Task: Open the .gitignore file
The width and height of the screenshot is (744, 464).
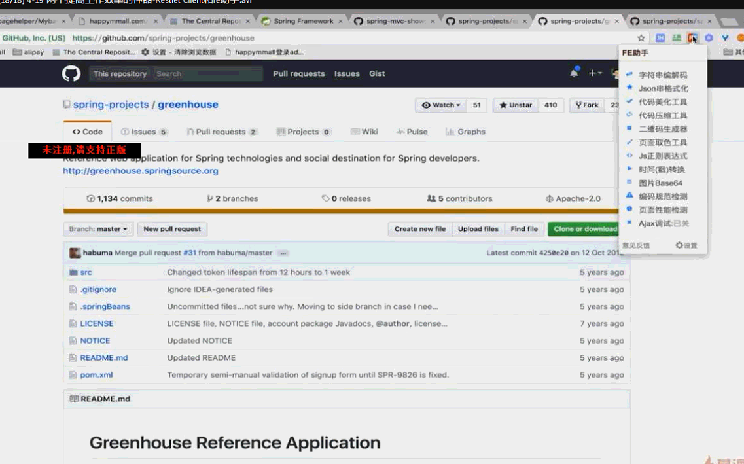Action: point(98,289)
